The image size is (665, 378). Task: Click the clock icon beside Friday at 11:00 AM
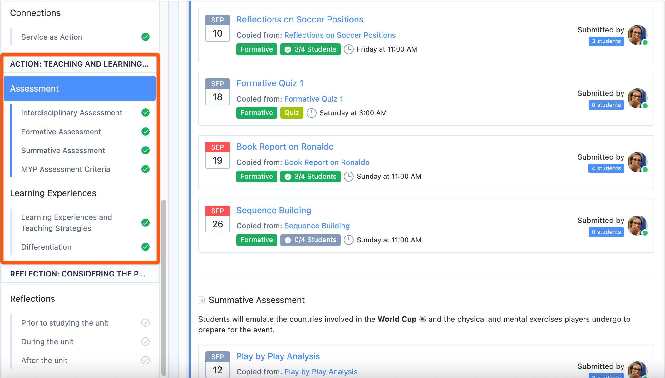349,49
